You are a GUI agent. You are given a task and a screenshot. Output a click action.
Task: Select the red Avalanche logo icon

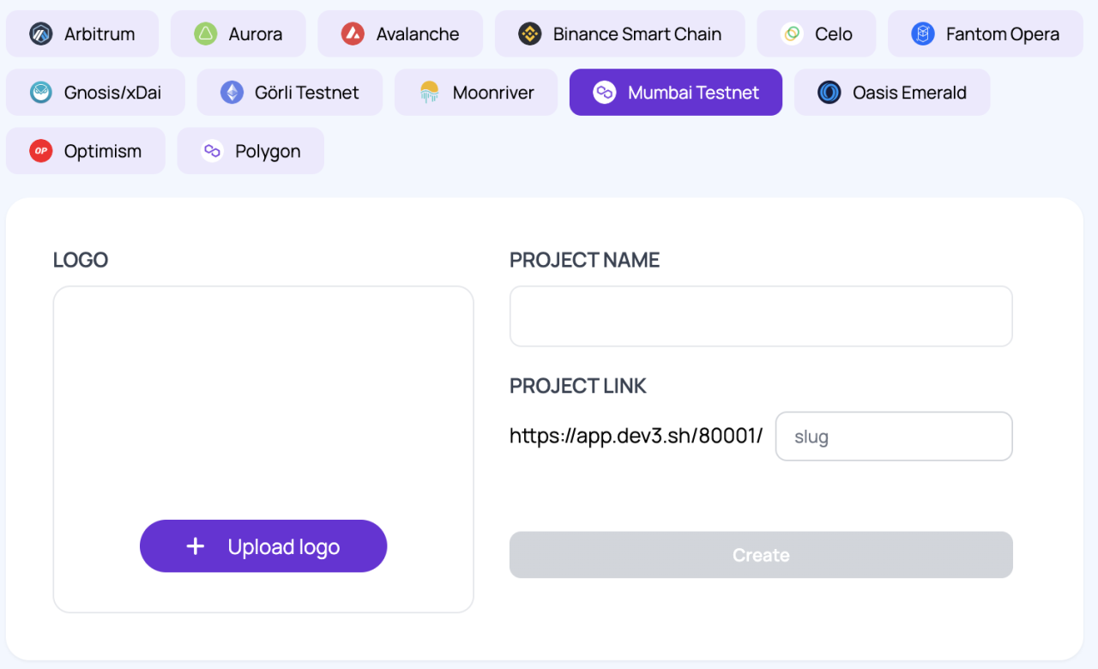pos(351,33)
